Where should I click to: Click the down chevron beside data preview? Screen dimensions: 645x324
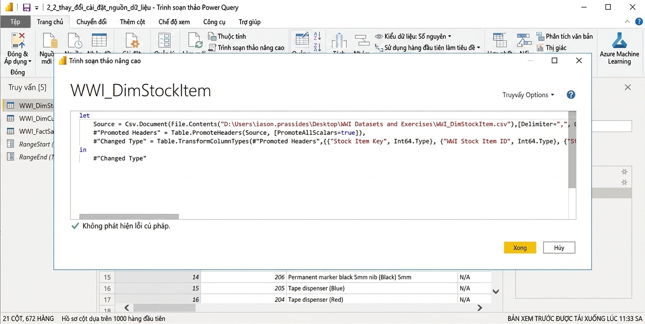pyautogui.click(x=496, y=291)
